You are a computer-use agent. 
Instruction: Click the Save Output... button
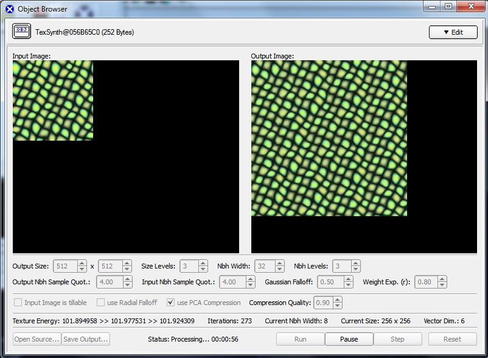(x=85, y=339)
